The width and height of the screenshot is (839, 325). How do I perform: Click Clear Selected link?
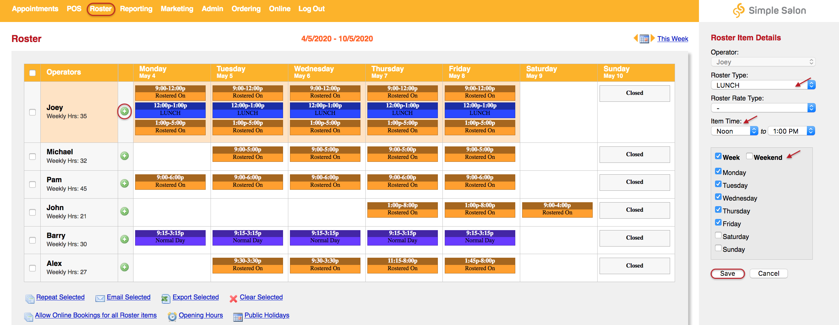[x=261, y=297]
